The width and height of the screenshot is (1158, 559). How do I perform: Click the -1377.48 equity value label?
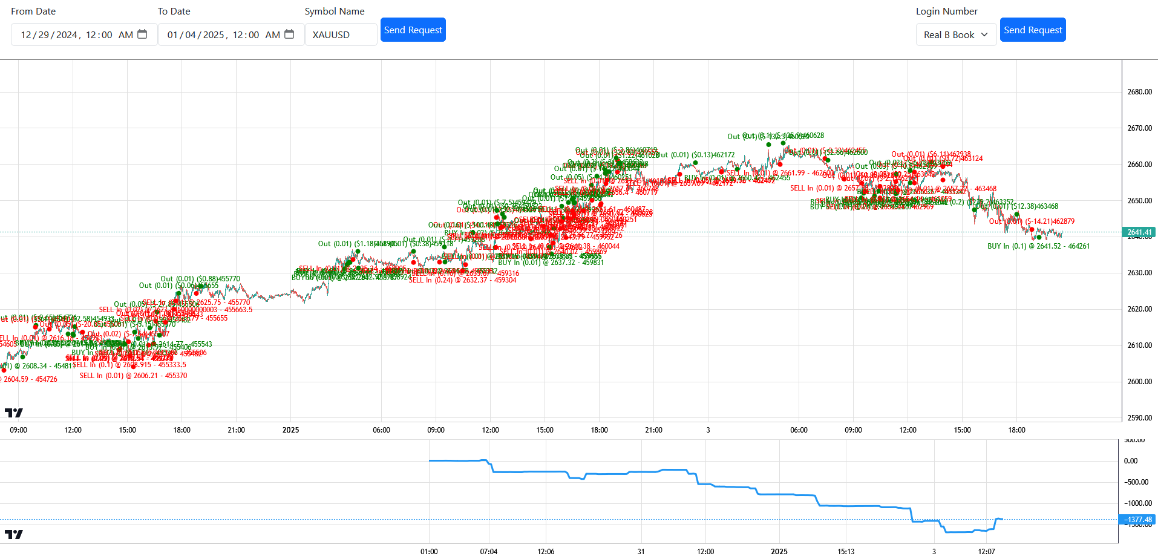pos(1139,520)
